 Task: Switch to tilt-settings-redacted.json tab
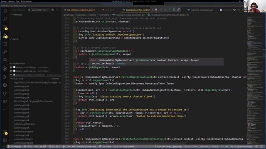pos(79,10)
